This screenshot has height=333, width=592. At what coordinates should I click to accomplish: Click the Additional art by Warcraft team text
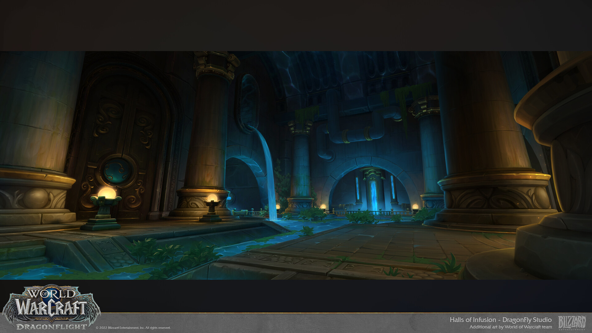click(x=511, y=327)
